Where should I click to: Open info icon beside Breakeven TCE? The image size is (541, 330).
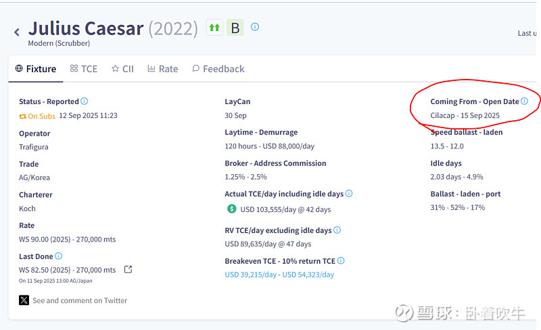pyautogui.click(x=341, y=260)
